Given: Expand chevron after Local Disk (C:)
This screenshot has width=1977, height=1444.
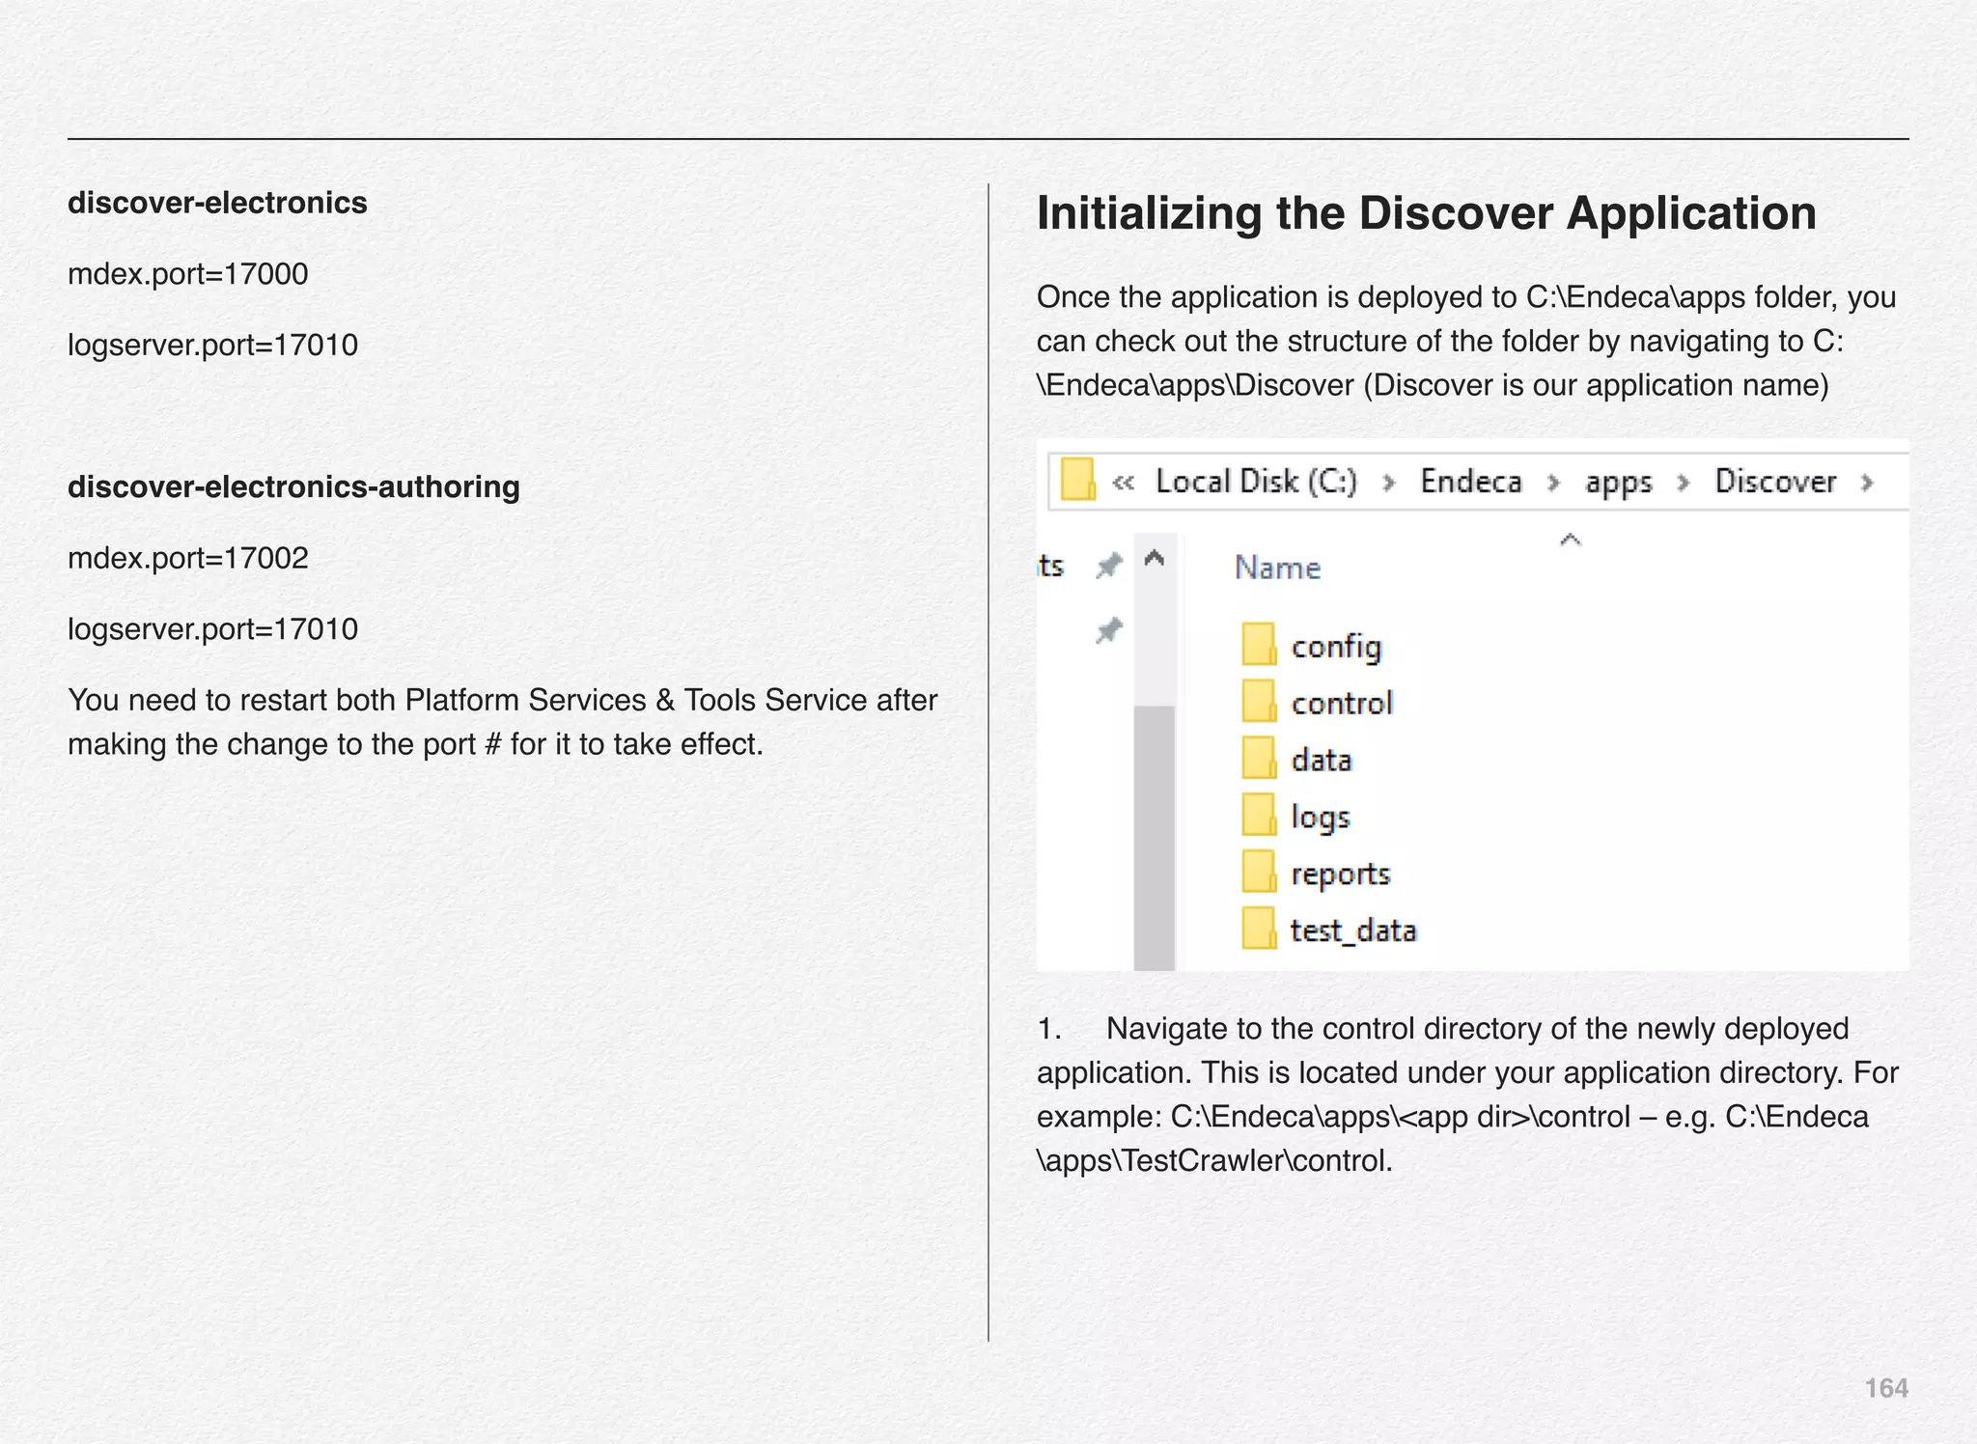Looking at the screenshot, I should pos(1388,482).
